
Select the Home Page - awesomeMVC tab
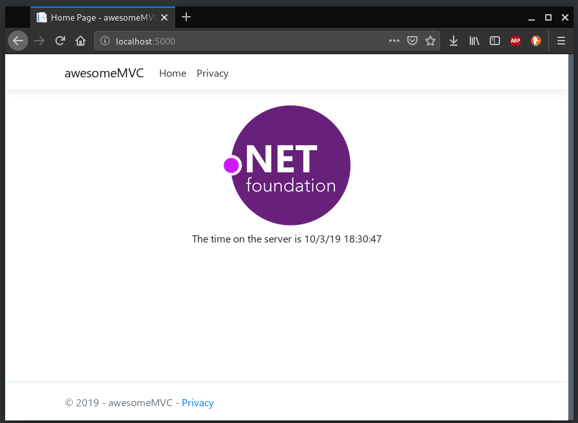(103, 17)
